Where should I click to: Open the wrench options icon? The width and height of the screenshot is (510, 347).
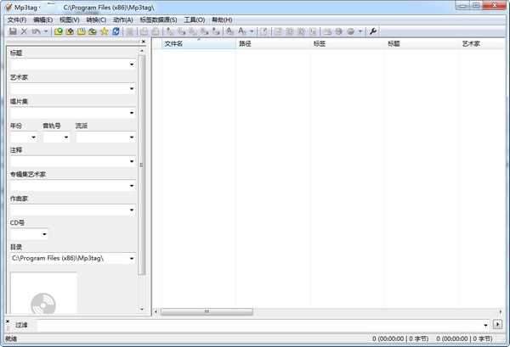(372, 31)
